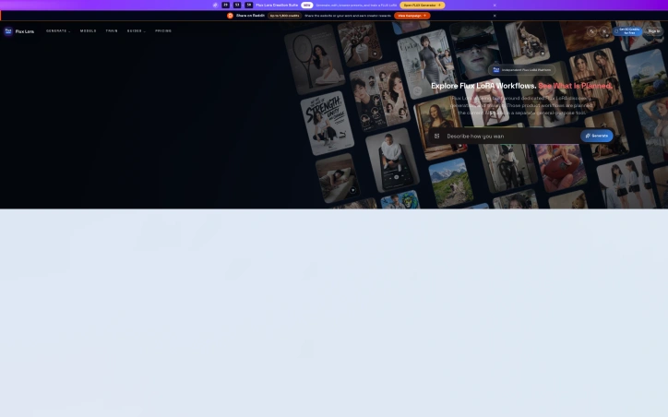
Task: Click the language translate icon in header
Action: [x=591, y=31]
